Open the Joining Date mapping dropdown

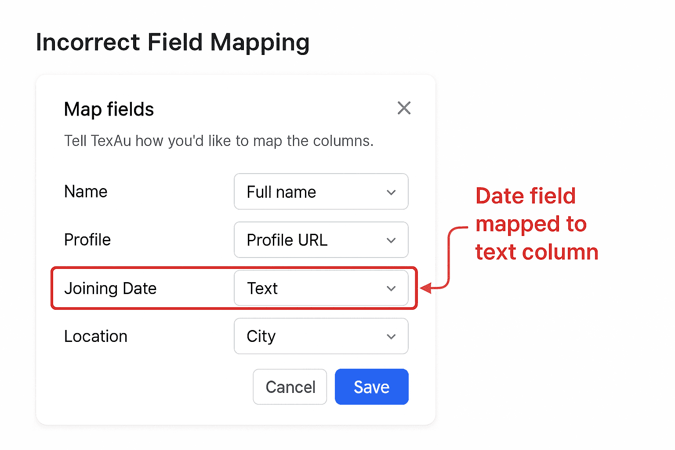point(321,288)
